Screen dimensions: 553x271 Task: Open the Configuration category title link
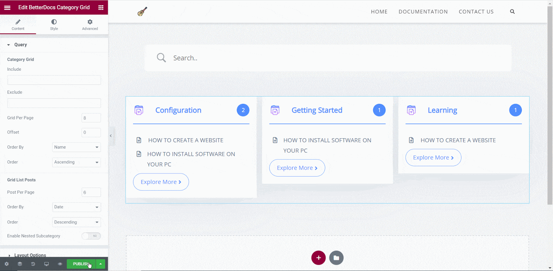coord(178,110)
